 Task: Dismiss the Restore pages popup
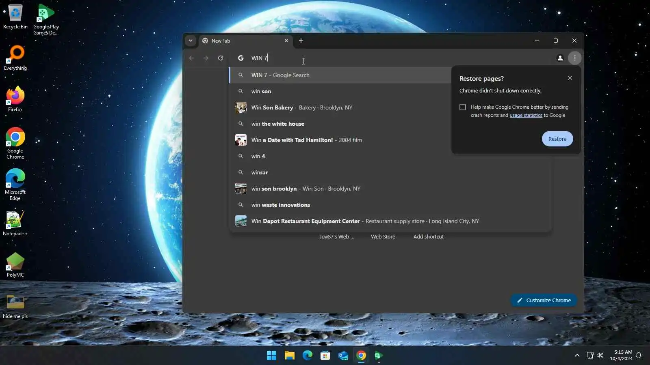(x=570, y=78)
